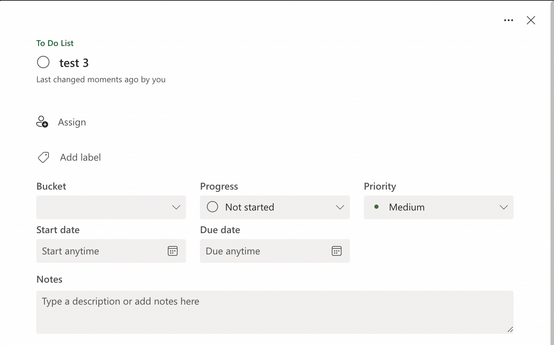Open the Start date calendar icon

pyautogui.click(x=173, y=251)
